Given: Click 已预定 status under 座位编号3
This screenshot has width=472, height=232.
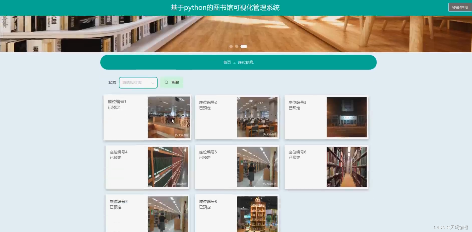Looking at the screenshot, I should [294, 108].
